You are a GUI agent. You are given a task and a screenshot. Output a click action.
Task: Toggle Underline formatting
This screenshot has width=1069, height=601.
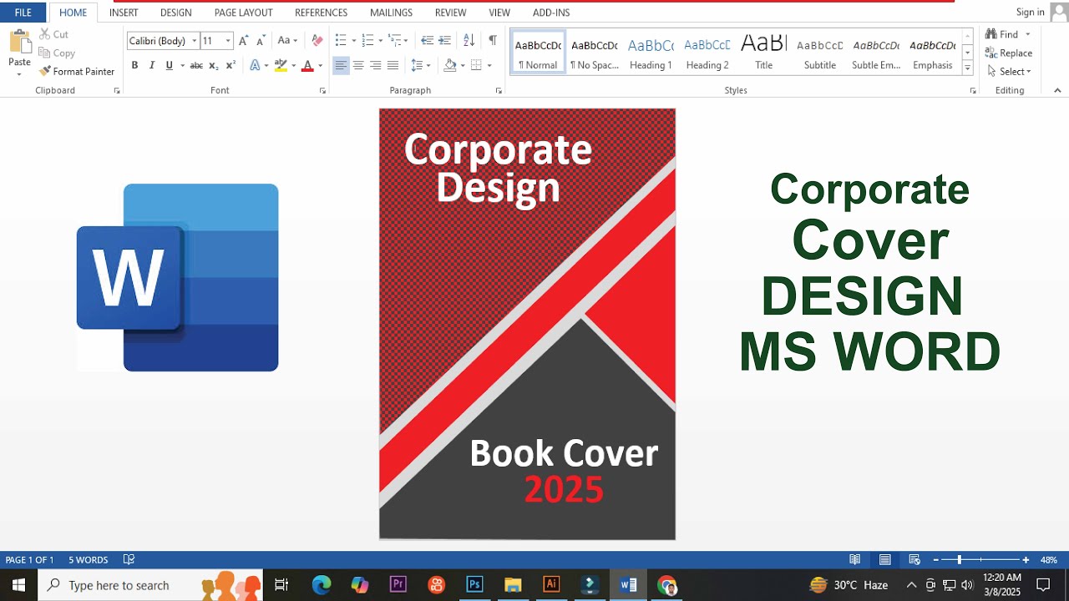coord(170,65)
